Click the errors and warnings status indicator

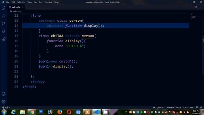point(6,108)
